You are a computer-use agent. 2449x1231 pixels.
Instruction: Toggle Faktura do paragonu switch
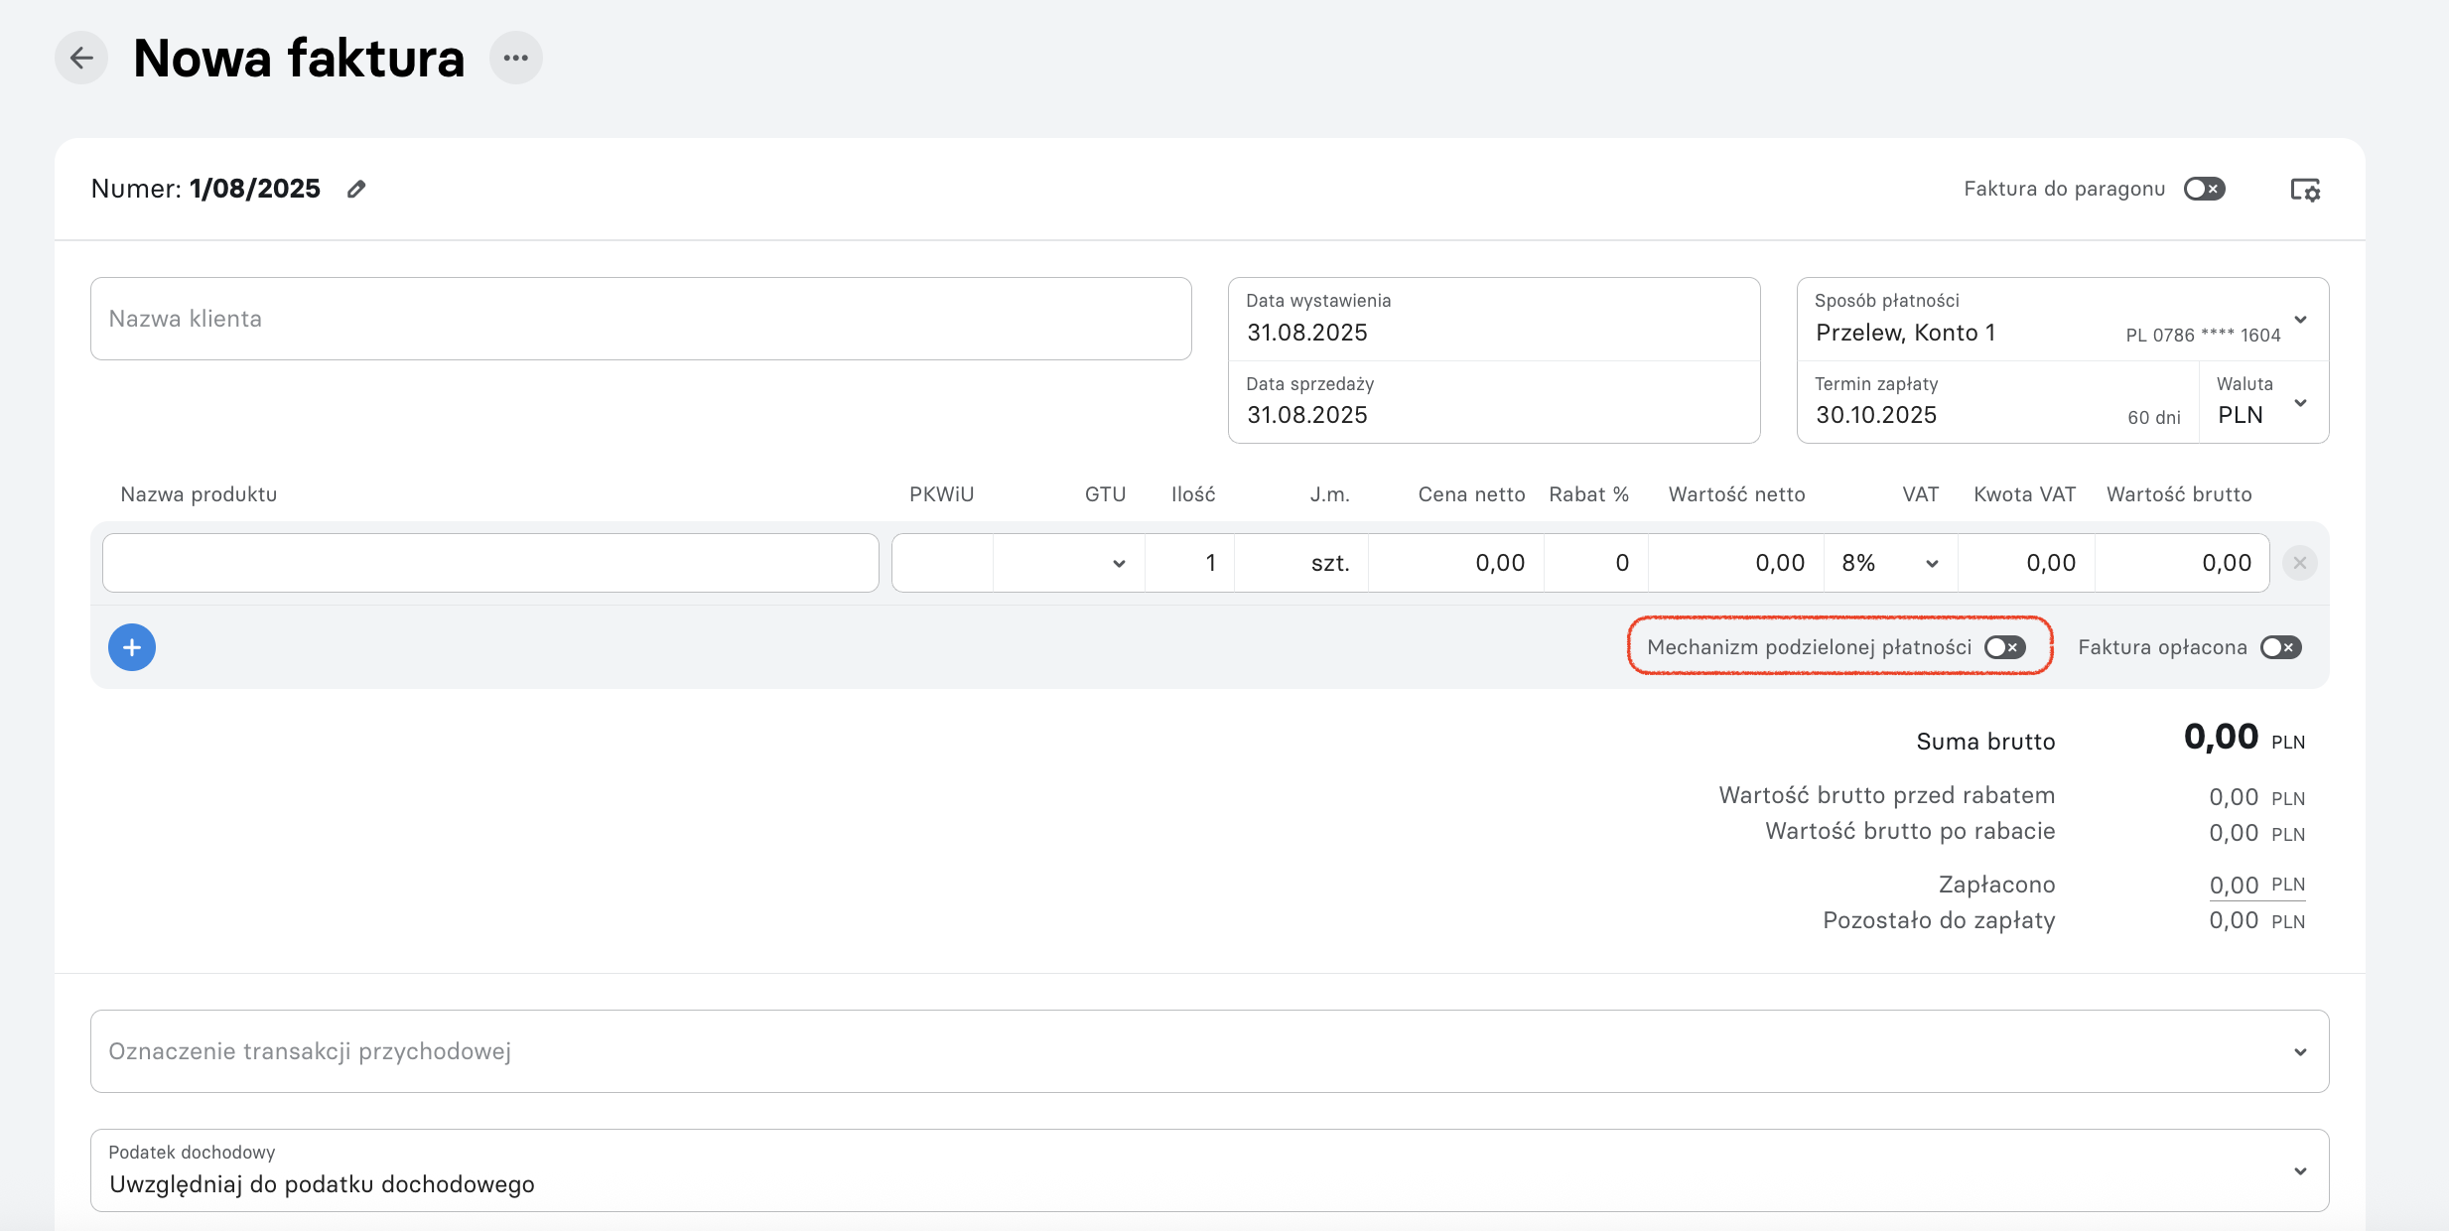[2205, 189]
